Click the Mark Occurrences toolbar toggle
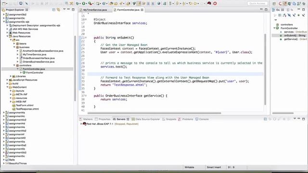 [x=139, y=3]
